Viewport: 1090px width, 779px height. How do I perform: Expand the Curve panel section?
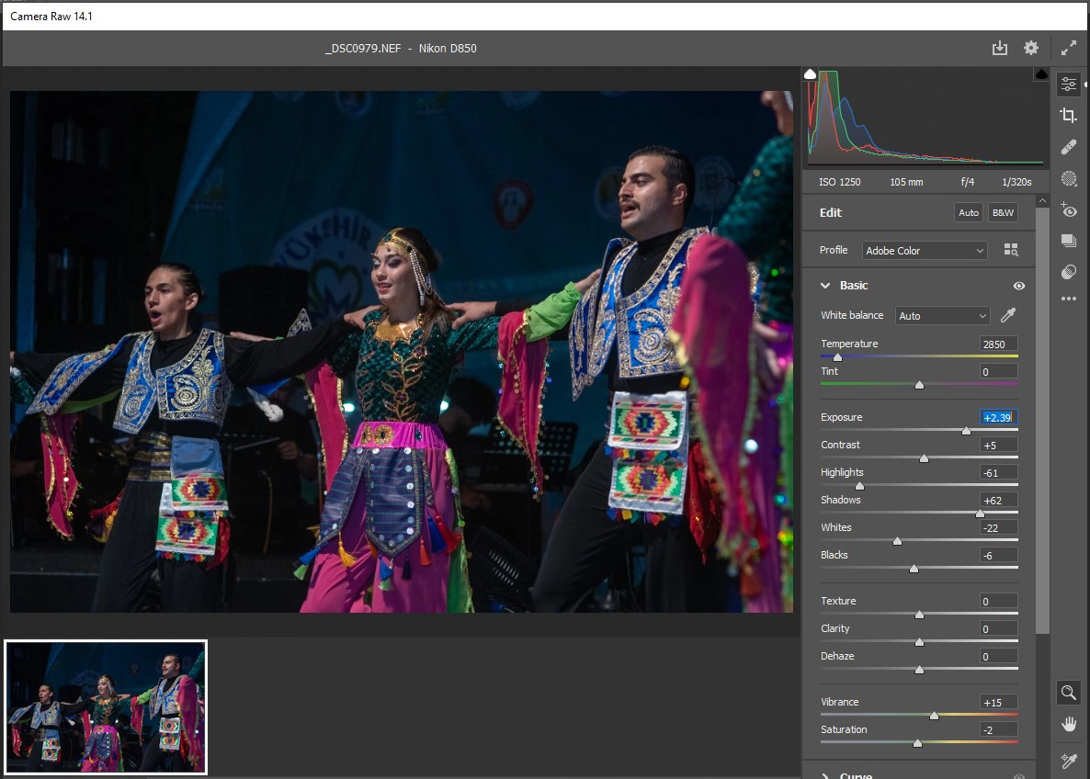tap(825, 776)
